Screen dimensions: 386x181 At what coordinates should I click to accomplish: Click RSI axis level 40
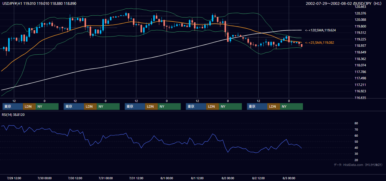[x=356, y=148]
